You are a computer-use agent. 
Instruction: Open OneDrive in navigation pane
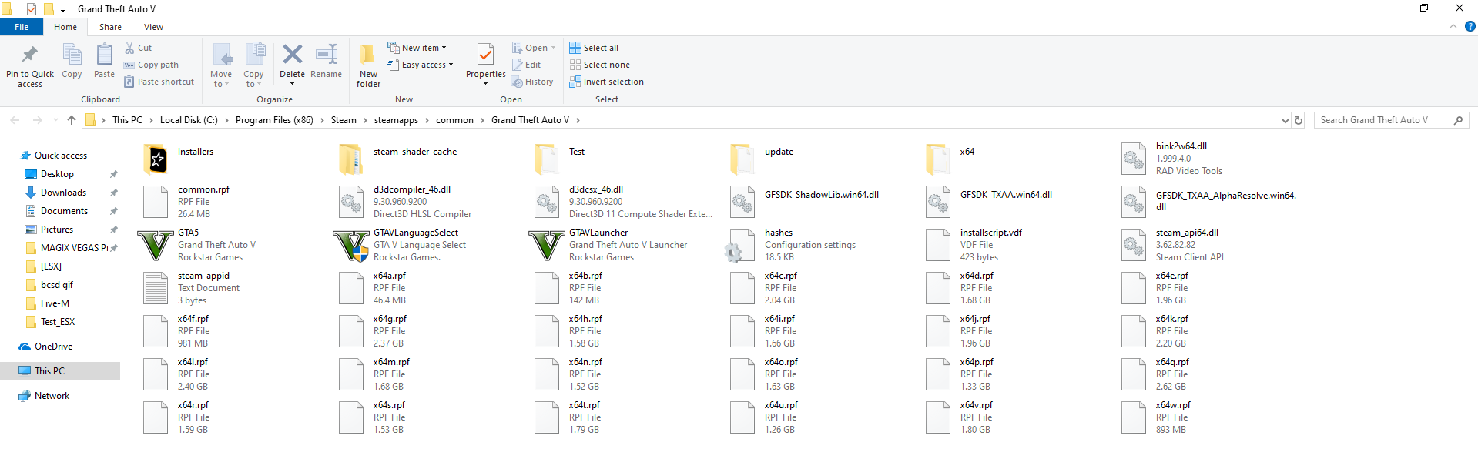(x=53, y=347)
